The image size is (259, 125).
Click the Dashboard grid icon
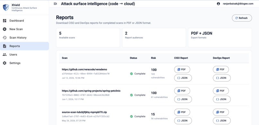point(4,21)
